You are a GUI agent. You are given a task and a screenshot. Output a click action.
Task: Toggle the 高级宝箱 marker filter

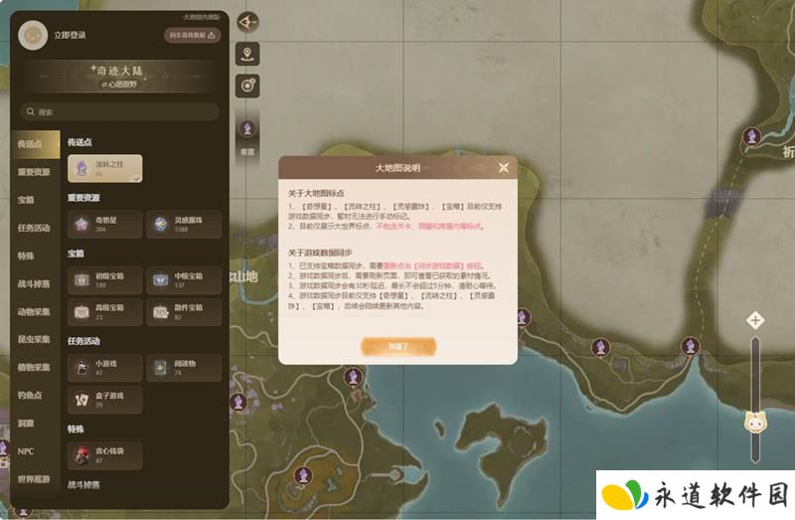[105, 311]
